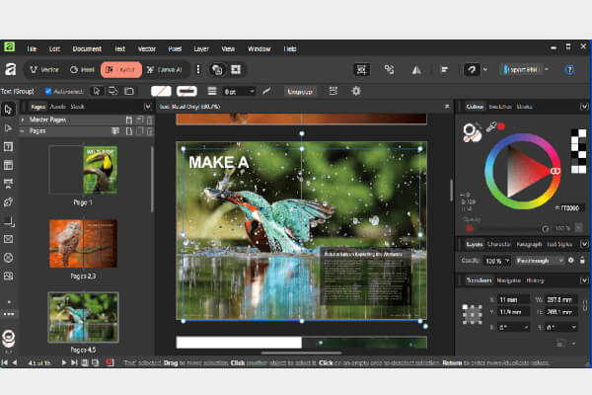Open the alignment options icon
The image size is (592, 395).
pyautogui.click(x=444, y=69)
